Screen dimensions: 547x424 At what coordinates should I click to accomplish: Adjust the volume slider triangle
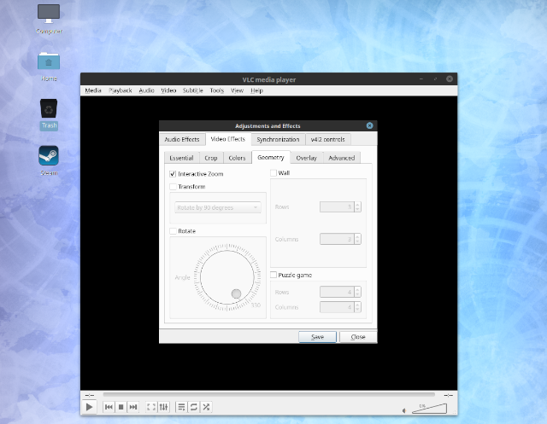pos(429,409)
